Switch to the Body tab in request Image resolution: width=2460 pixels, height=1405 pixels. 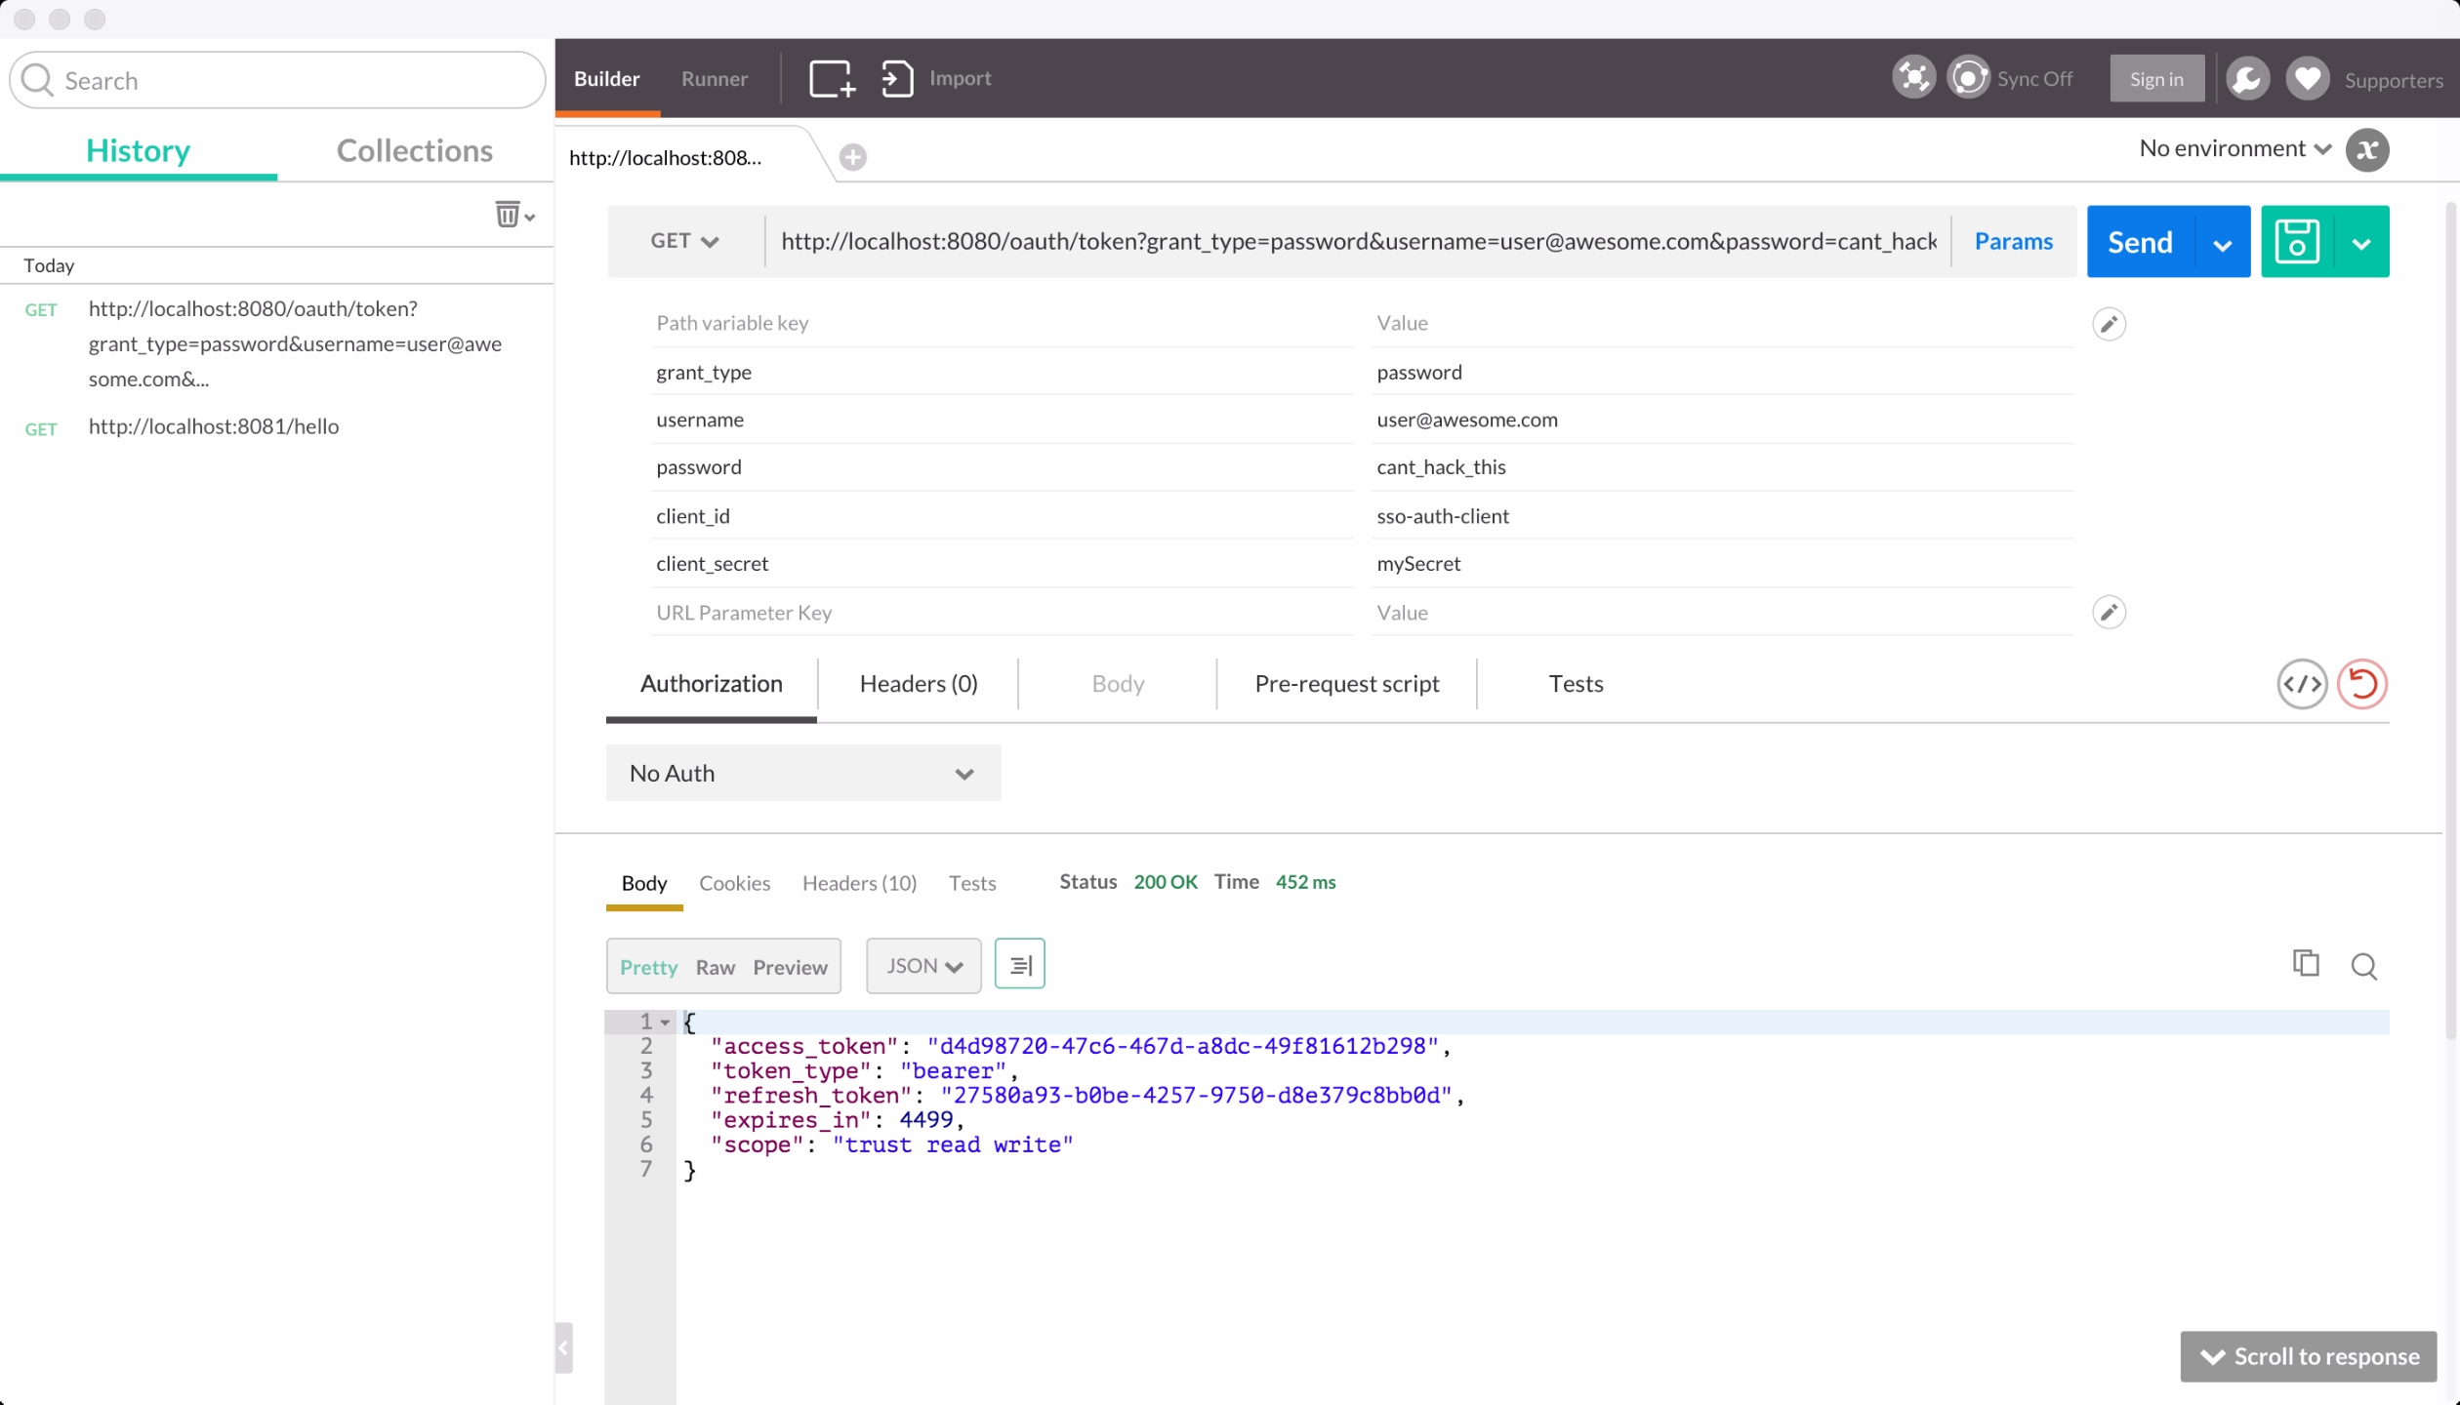1117,682
